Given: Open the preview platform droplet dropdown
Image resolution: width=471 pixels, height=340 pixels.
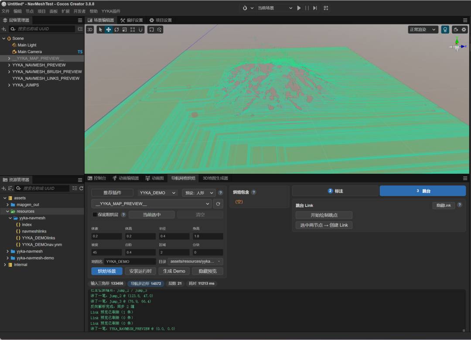Looking at the screenshot, I should (x=248, y=8).
